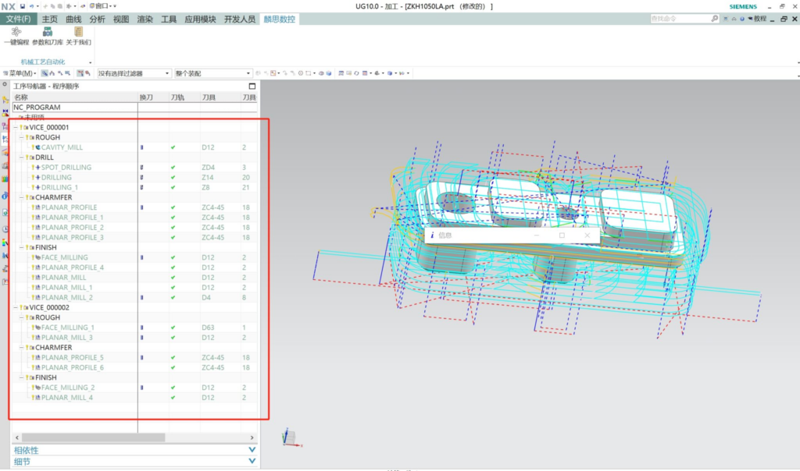Click the PLANAR_MILL_2 operation icon
The width and height of the screenshot is (800, 471).
[x=37, y=297]
